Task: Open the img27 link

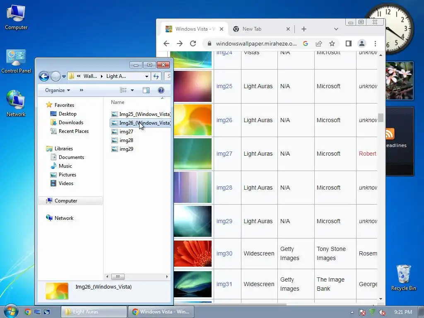Action: (224, 154)
